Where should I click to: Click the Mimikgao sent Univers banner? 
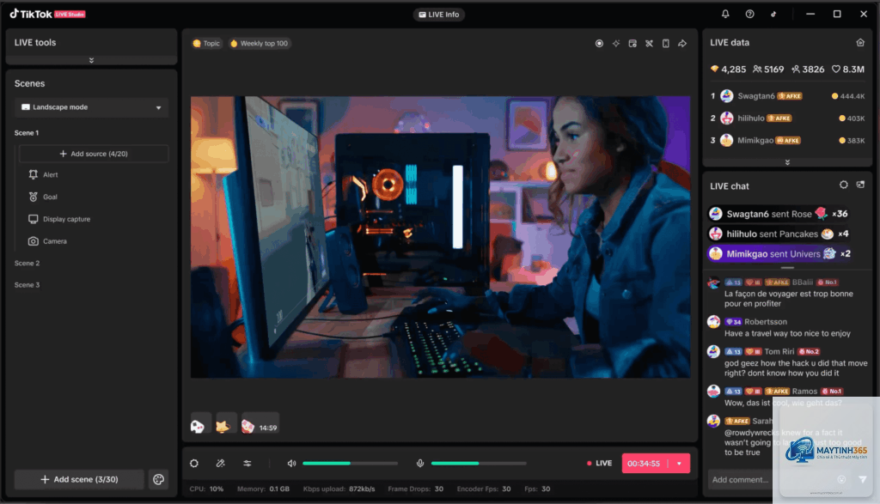coord(780,254)
